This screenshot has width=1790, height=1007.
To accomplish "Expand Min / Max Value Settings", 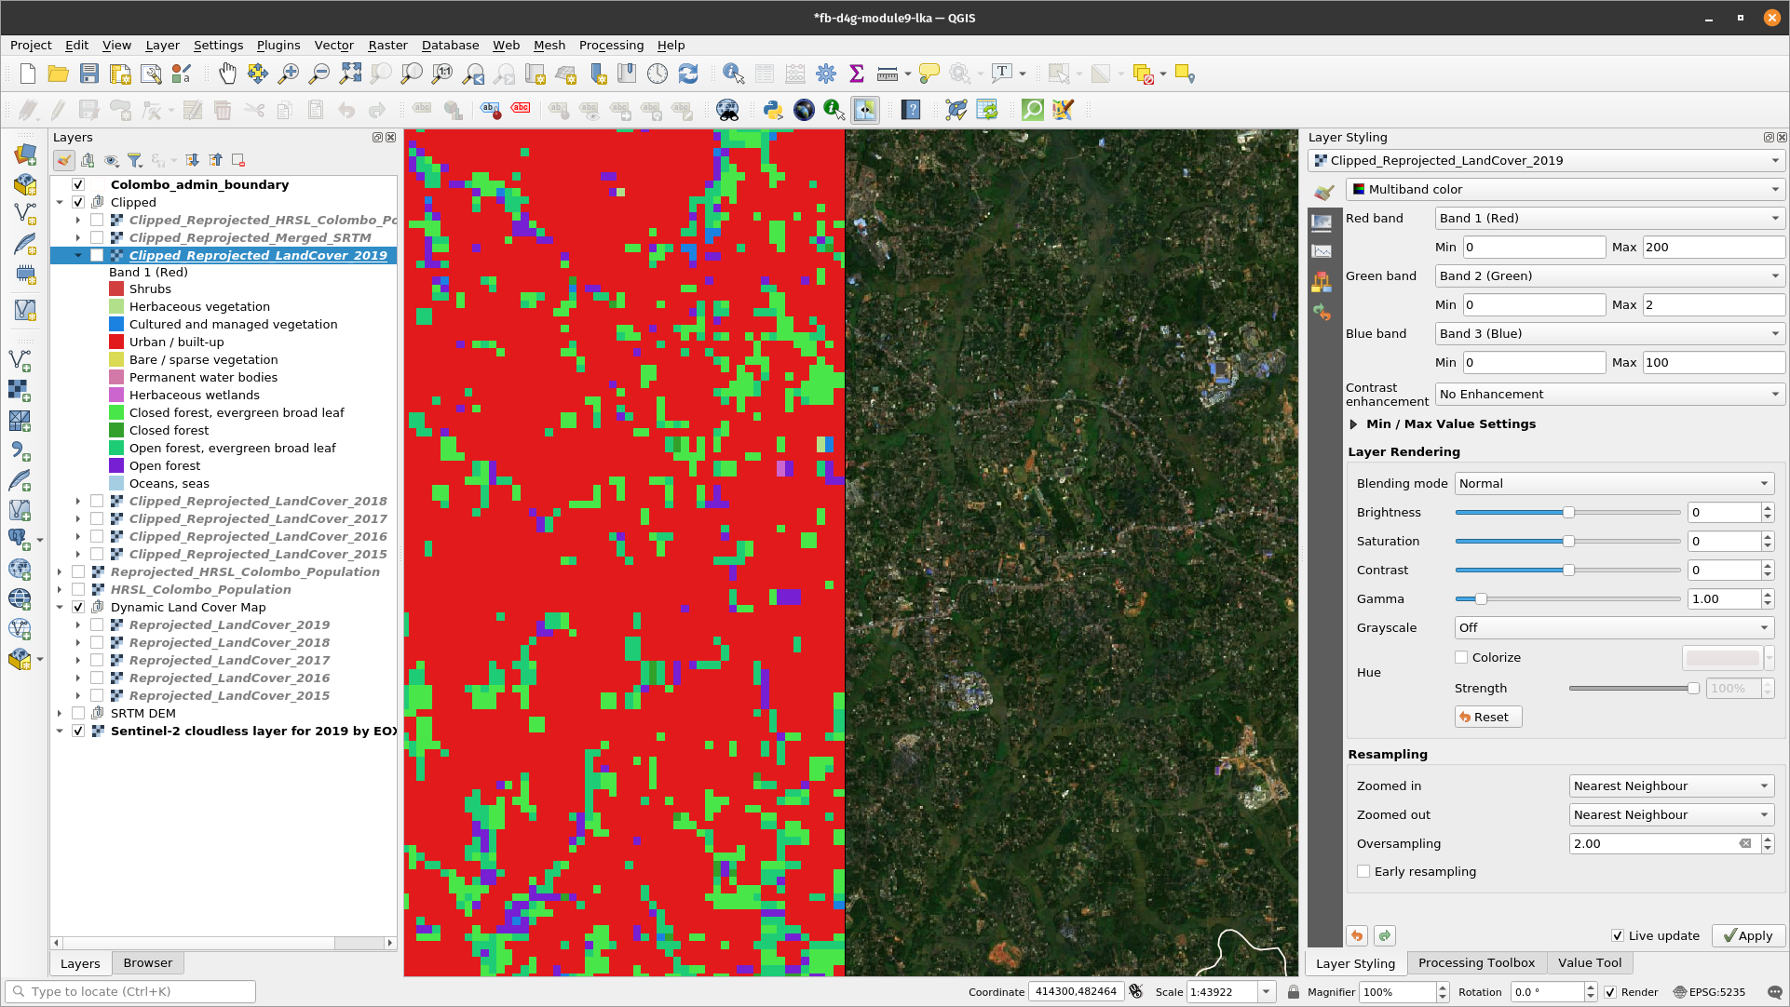I will (1353, 424).
